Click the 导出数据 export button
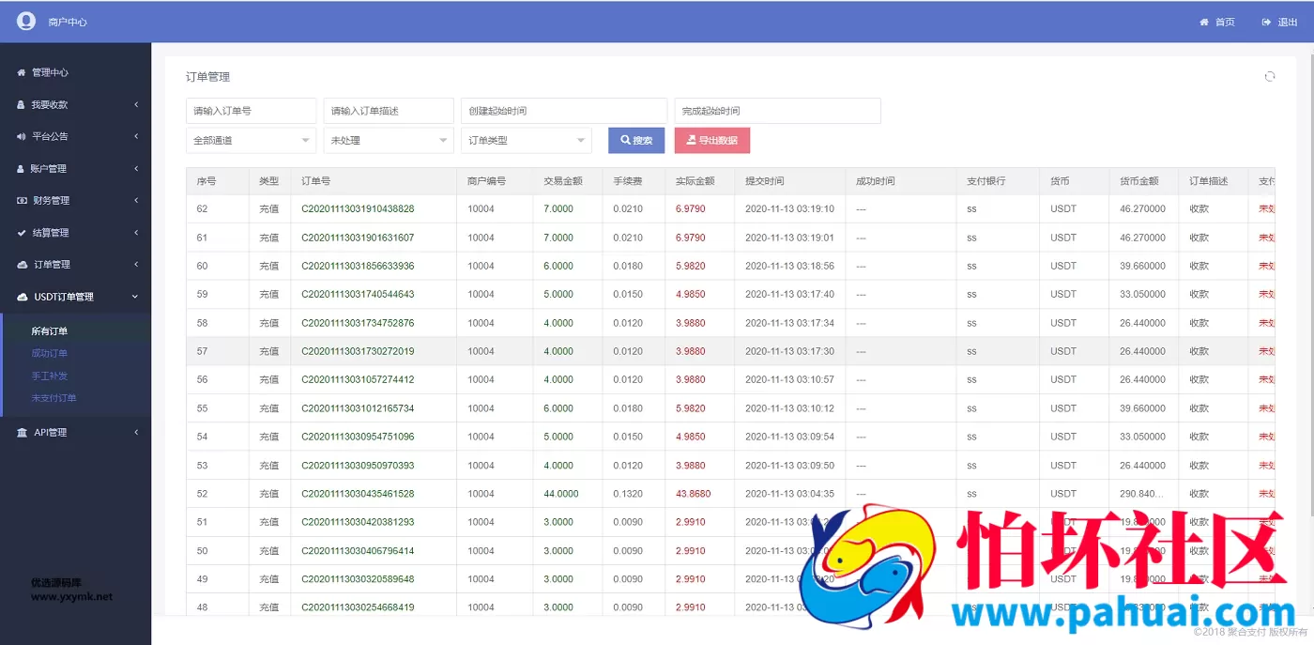The width and height of the screenshot is (1314, 645). point(711,140)
